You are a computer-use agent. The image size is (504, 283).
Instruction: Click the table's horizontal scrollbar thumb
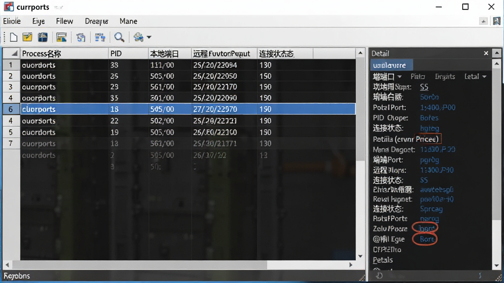[139, 265]
